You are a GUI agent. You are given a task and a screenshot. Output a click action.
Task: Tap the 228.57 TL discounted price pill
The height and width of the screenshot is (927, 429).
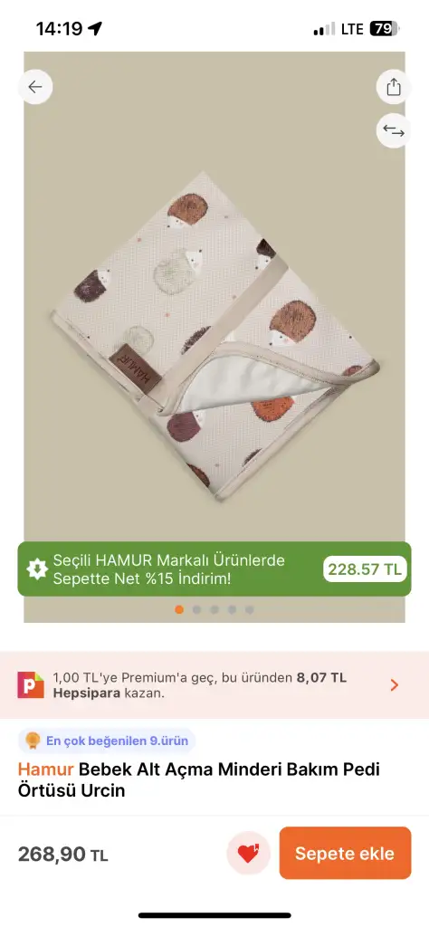point(365,569)
